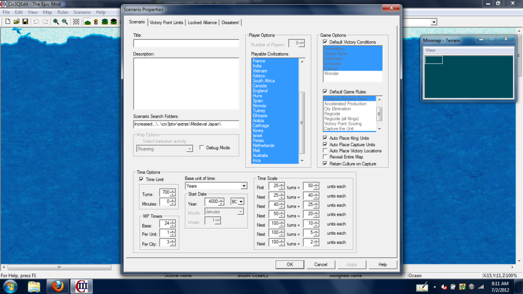Click the Undo arrow icon
Screen dimensions: 523x294
(36, 21)
